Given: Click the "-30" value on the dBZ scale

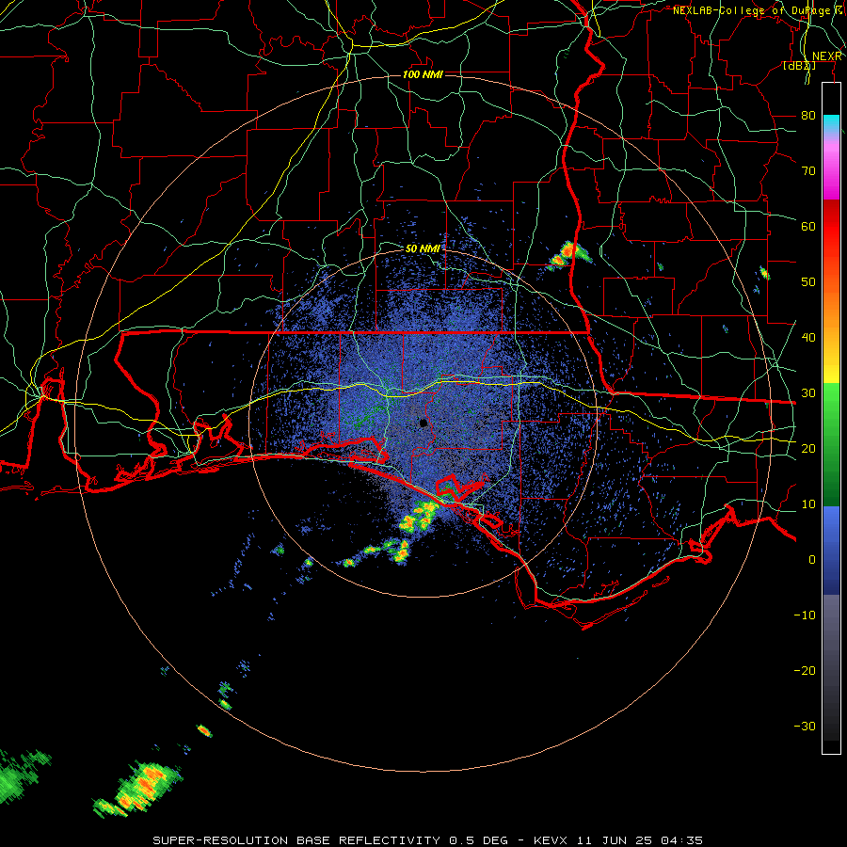Looking at the screenshot, I should pos(805,726).
